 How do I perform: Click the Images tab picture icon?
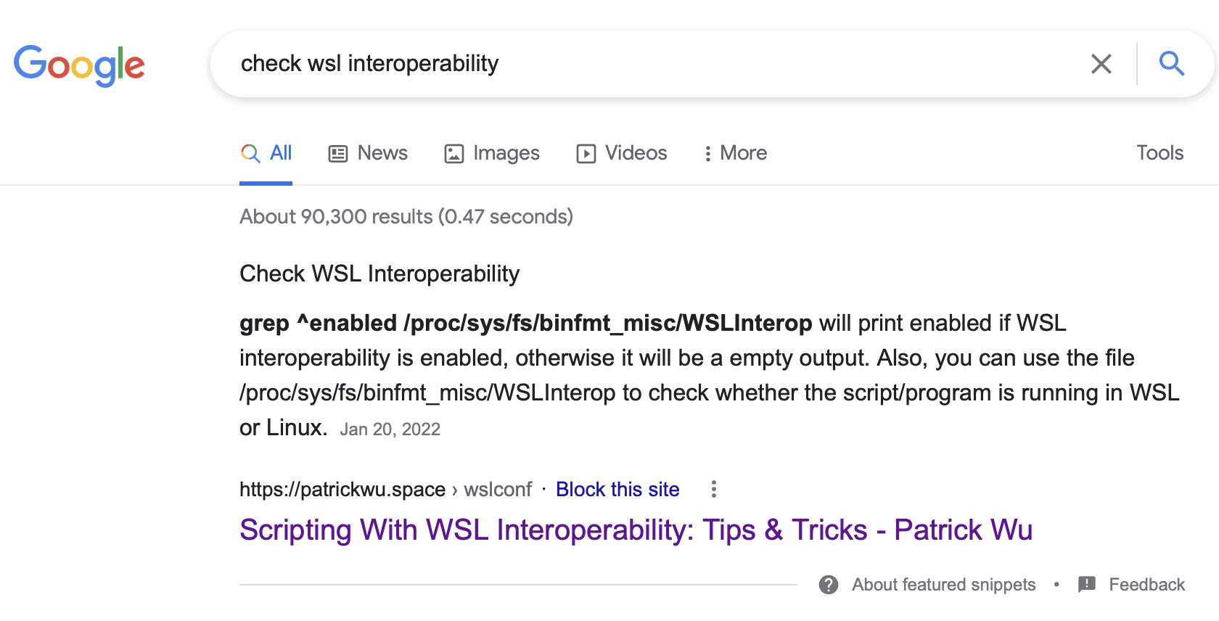pos(454,154)
